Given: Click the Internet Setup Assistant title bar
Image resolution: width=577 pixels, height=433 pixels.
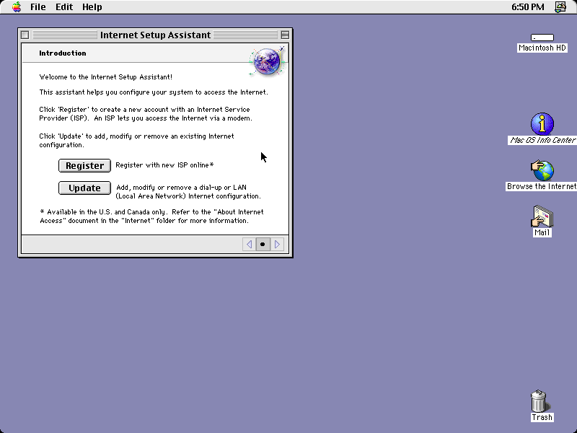Looking at the screenshot, I should [x=155, y=35].
